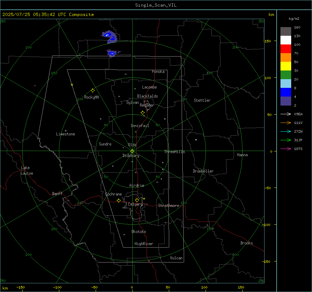Select the purple 2-4 legend color
Viewport: 312px width, 292px height.
click(286, 101)
